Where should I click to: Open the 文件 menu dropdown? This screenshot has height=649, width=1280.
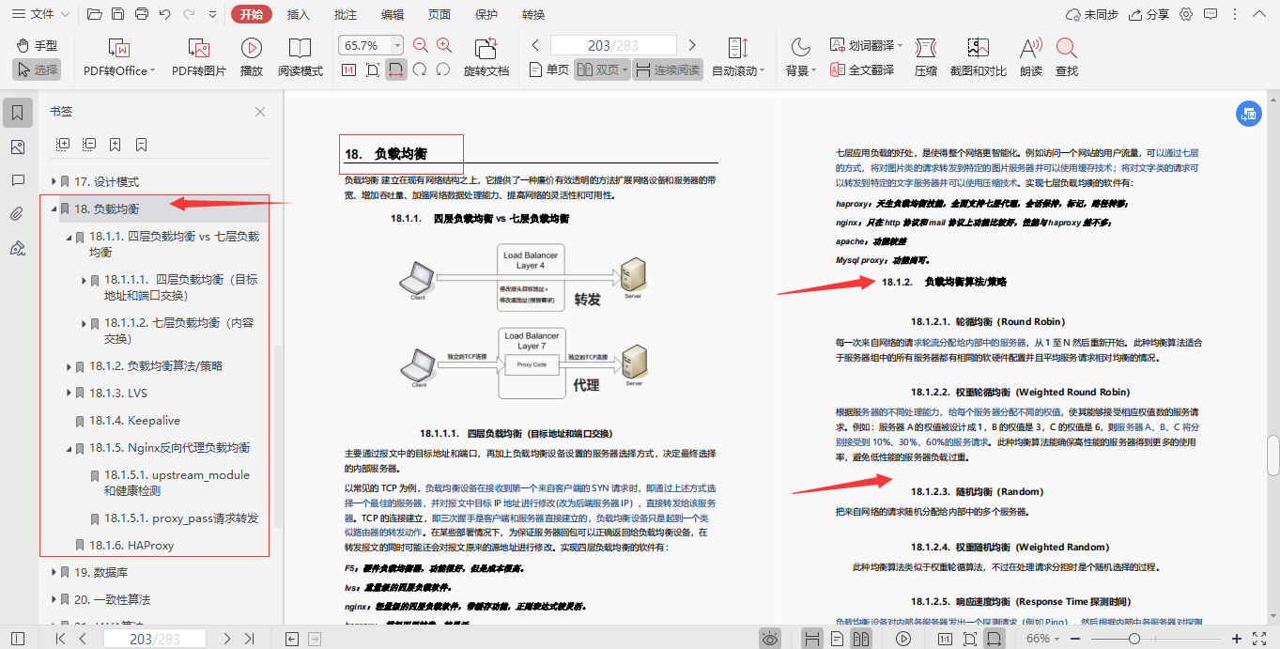[x=41, y=14]
